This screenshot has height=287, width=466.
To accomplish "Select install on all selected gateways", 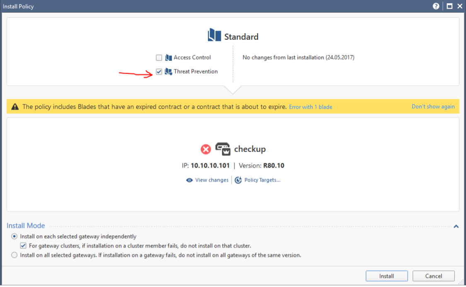I will point(14,255).
